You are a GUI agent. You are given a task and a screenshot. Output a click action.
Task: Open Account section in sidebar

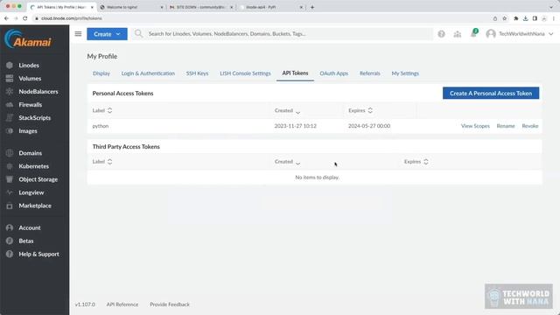coord(29,227)
